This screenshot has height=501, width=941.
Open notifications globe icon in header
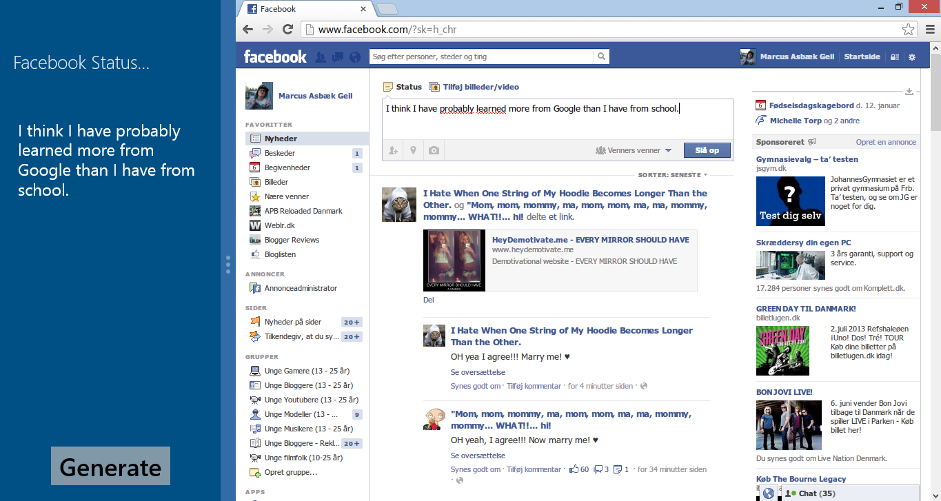tap(355, 57)
